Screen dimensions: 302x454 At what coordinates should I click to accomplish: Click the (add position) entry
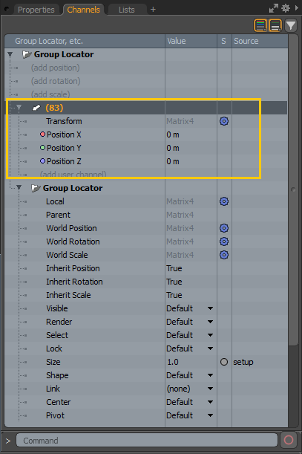pos(55,68)
